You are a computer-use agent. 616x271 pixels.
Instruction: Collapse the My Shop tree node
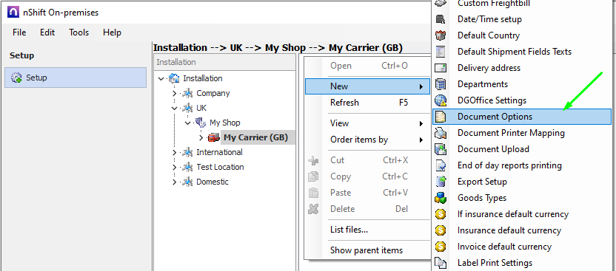pyautogui.click(x=188, y=123)
